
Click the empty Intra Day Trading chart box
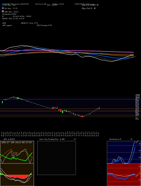pyautogui.click(x=56, y=158)
